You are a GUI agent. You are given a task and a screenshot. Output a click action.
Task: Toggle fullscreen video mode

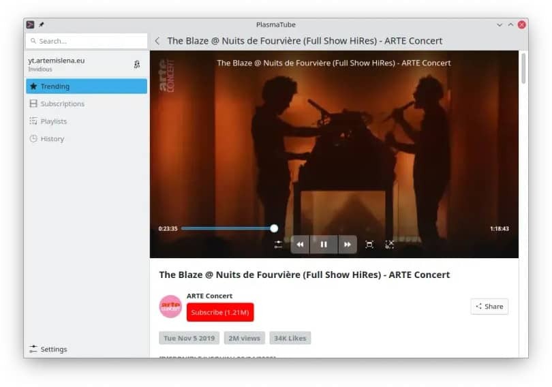[x=369, y=245]
